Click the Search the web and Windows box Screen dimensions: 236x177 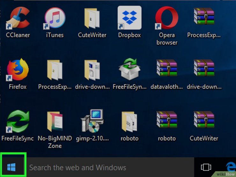pos(111,167)
